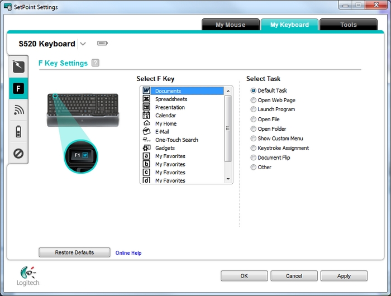
Task: Click the Documents Word icon
Action: click(146, 91)
